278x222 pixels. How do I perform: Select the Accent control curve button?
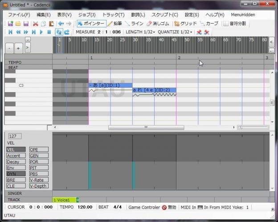(16, 156)
